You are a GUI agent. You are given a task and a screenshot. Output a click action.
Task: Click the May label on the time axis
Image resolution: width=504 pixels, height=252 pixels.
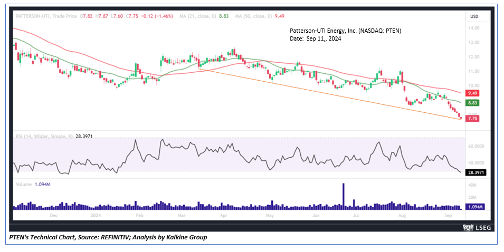tap(270, 216)
